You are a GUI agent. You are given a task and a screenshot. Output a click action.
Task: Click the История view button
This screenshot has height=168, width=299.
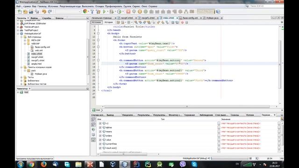point(109,22)
